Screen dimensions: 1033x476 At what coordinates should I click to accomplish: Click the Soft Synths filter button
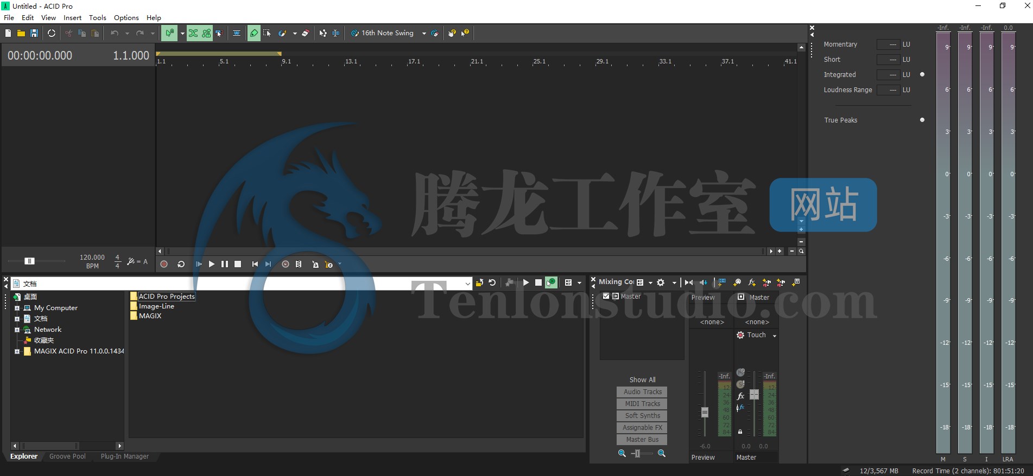642,416
